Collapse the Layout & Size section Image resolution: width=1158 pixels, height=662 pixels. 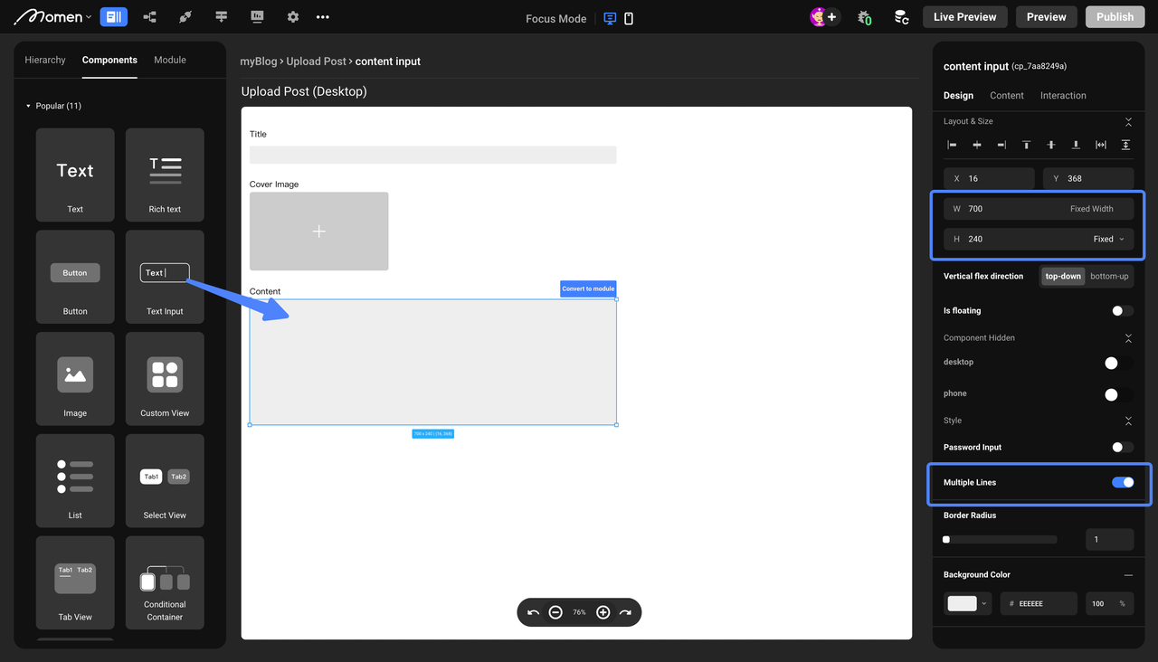(1128, 121)
